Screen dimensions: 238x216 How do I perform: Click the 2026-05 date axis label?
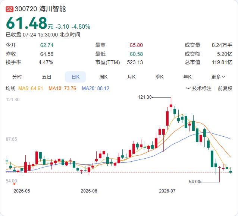22,191
